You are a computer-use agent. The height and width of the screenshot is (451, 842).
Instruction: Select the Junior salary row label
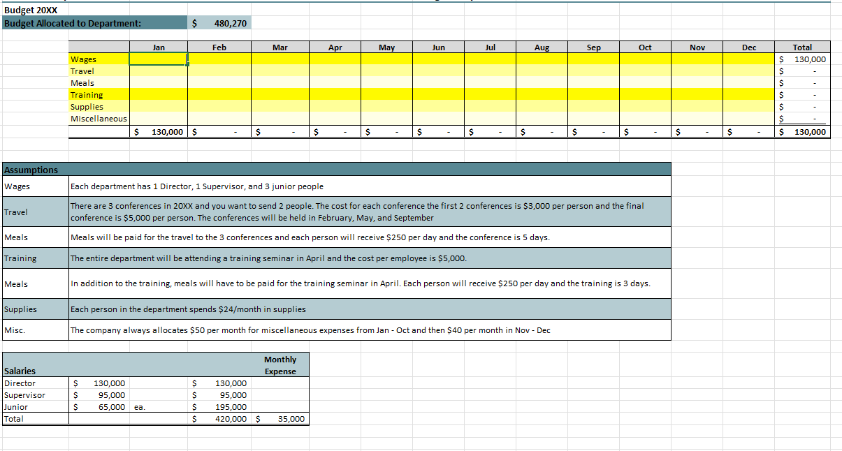[36, 407]
